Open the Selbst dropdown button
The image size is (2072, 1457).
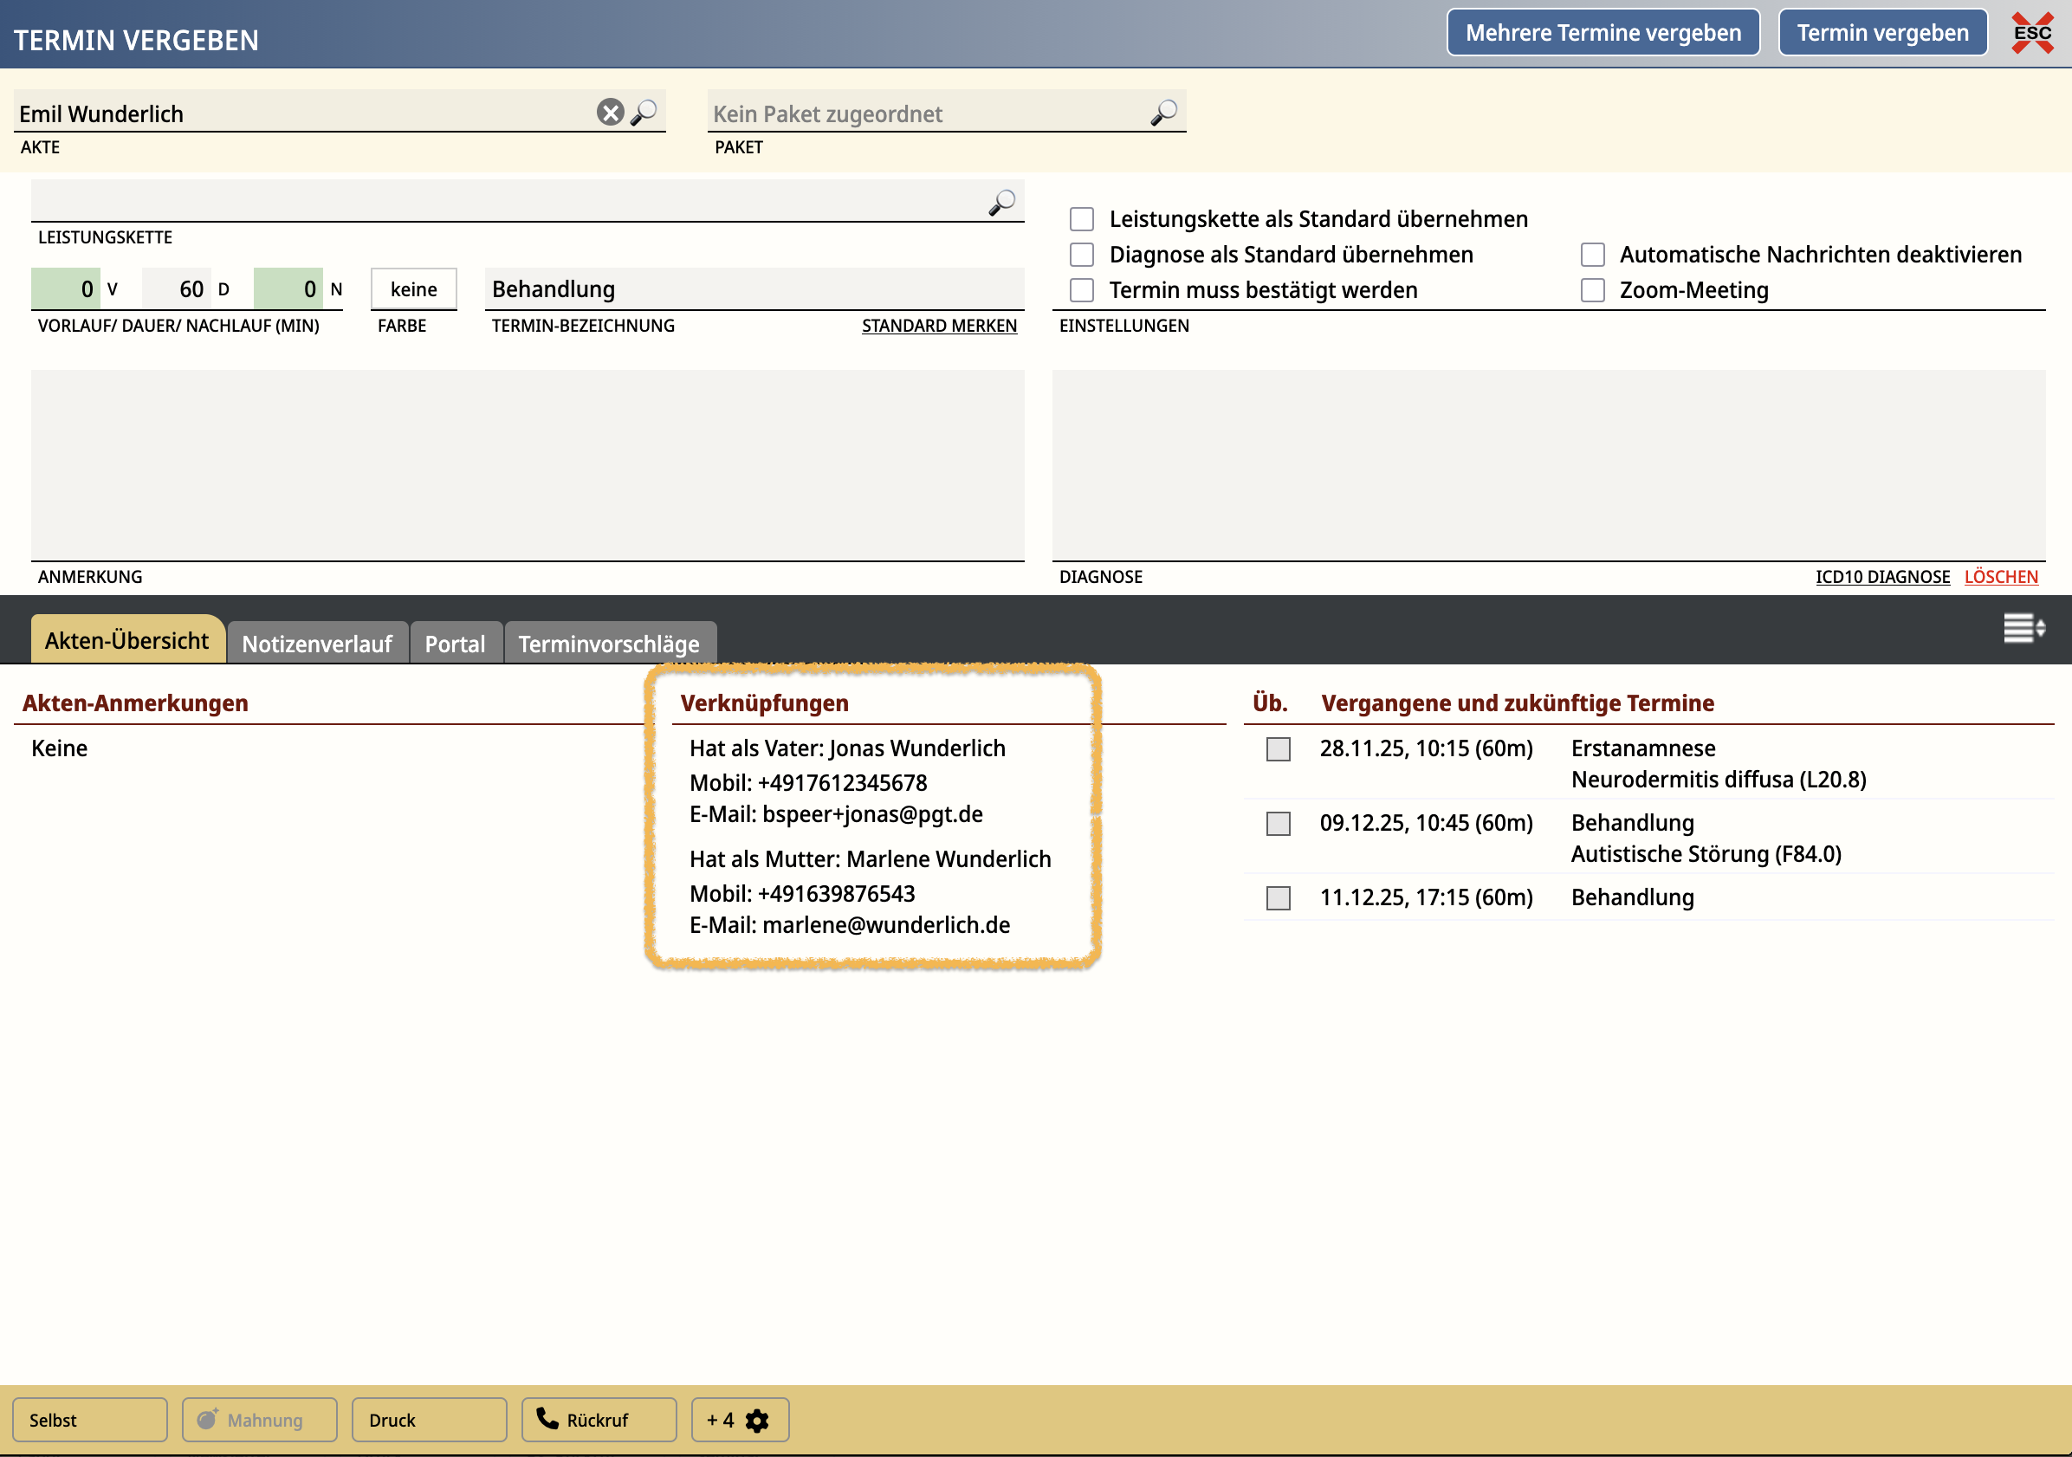pos(89,1419)
